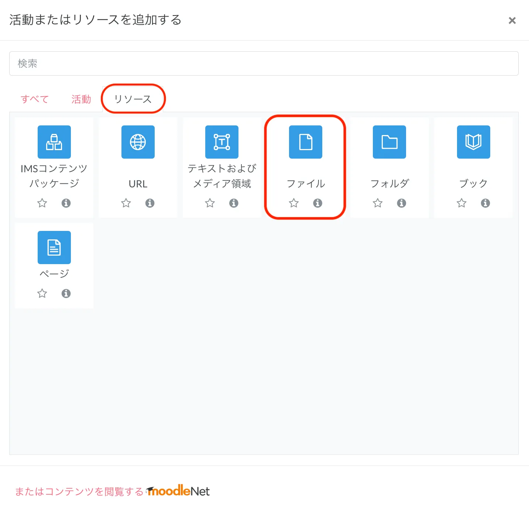Add a テキストおよびメディア領域 resource
This screenshot has height=512, width=529.
point(222,142)
